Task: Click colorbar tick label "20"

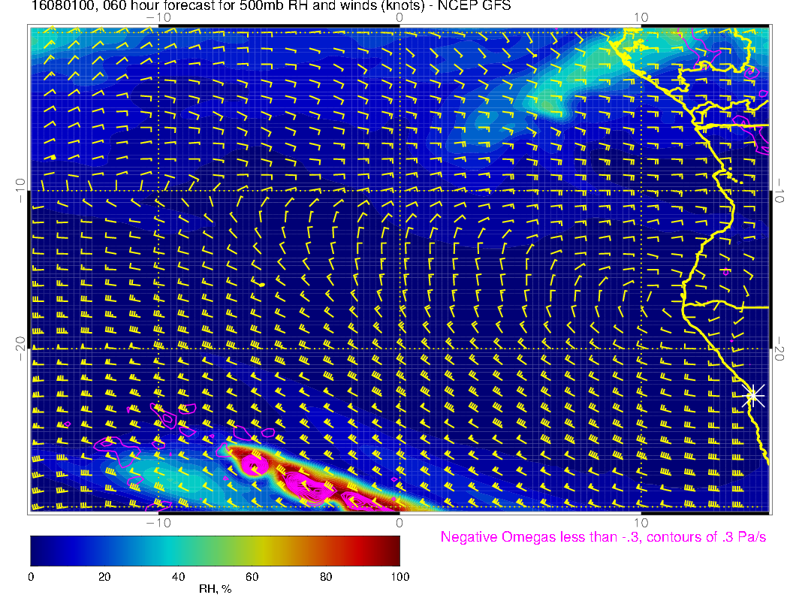Action: pyautogui.click(x=104, y=577)
